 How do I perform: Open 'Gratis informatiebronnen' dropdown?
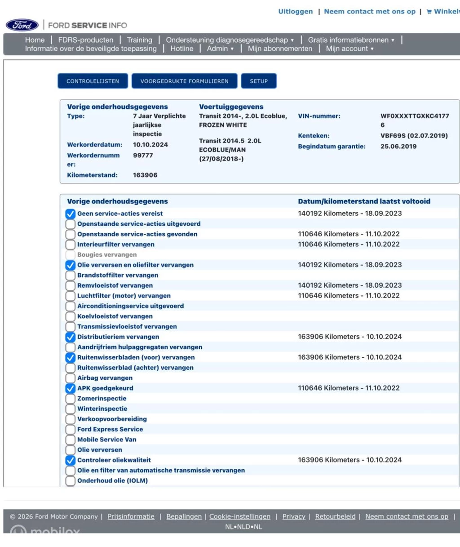click(351, 40)
